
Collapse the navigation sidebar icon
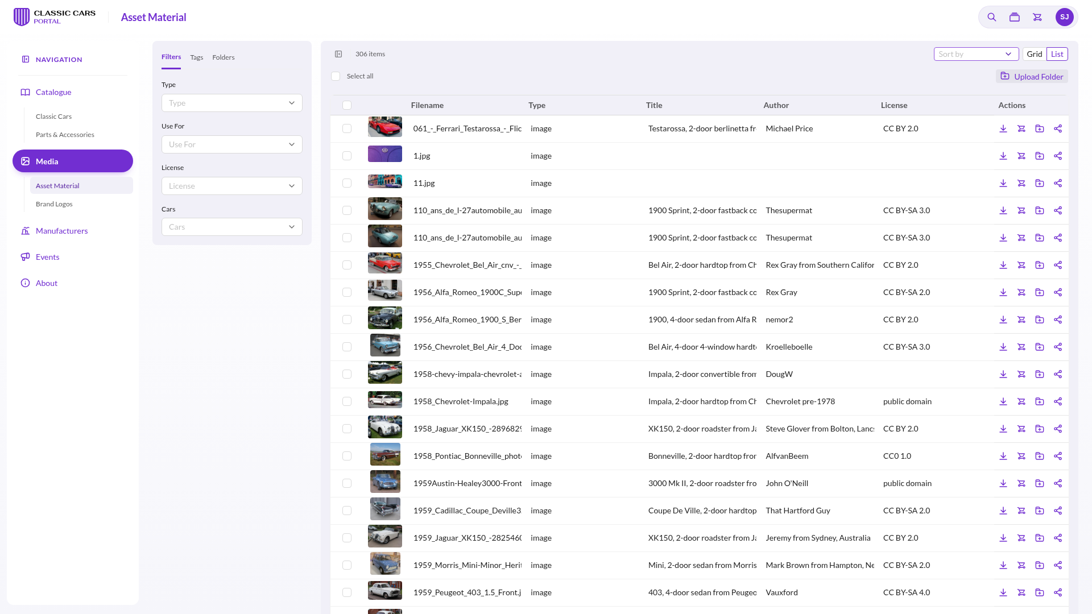coord(26,59)
